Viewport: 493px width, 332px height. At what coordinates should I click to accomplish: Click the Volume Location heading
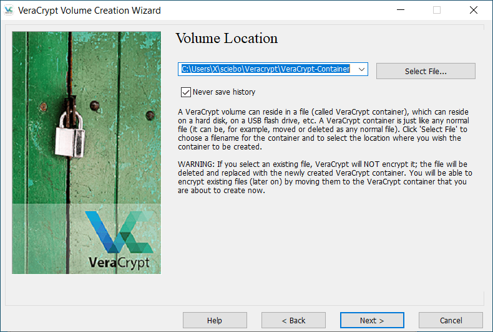point(227,39)
